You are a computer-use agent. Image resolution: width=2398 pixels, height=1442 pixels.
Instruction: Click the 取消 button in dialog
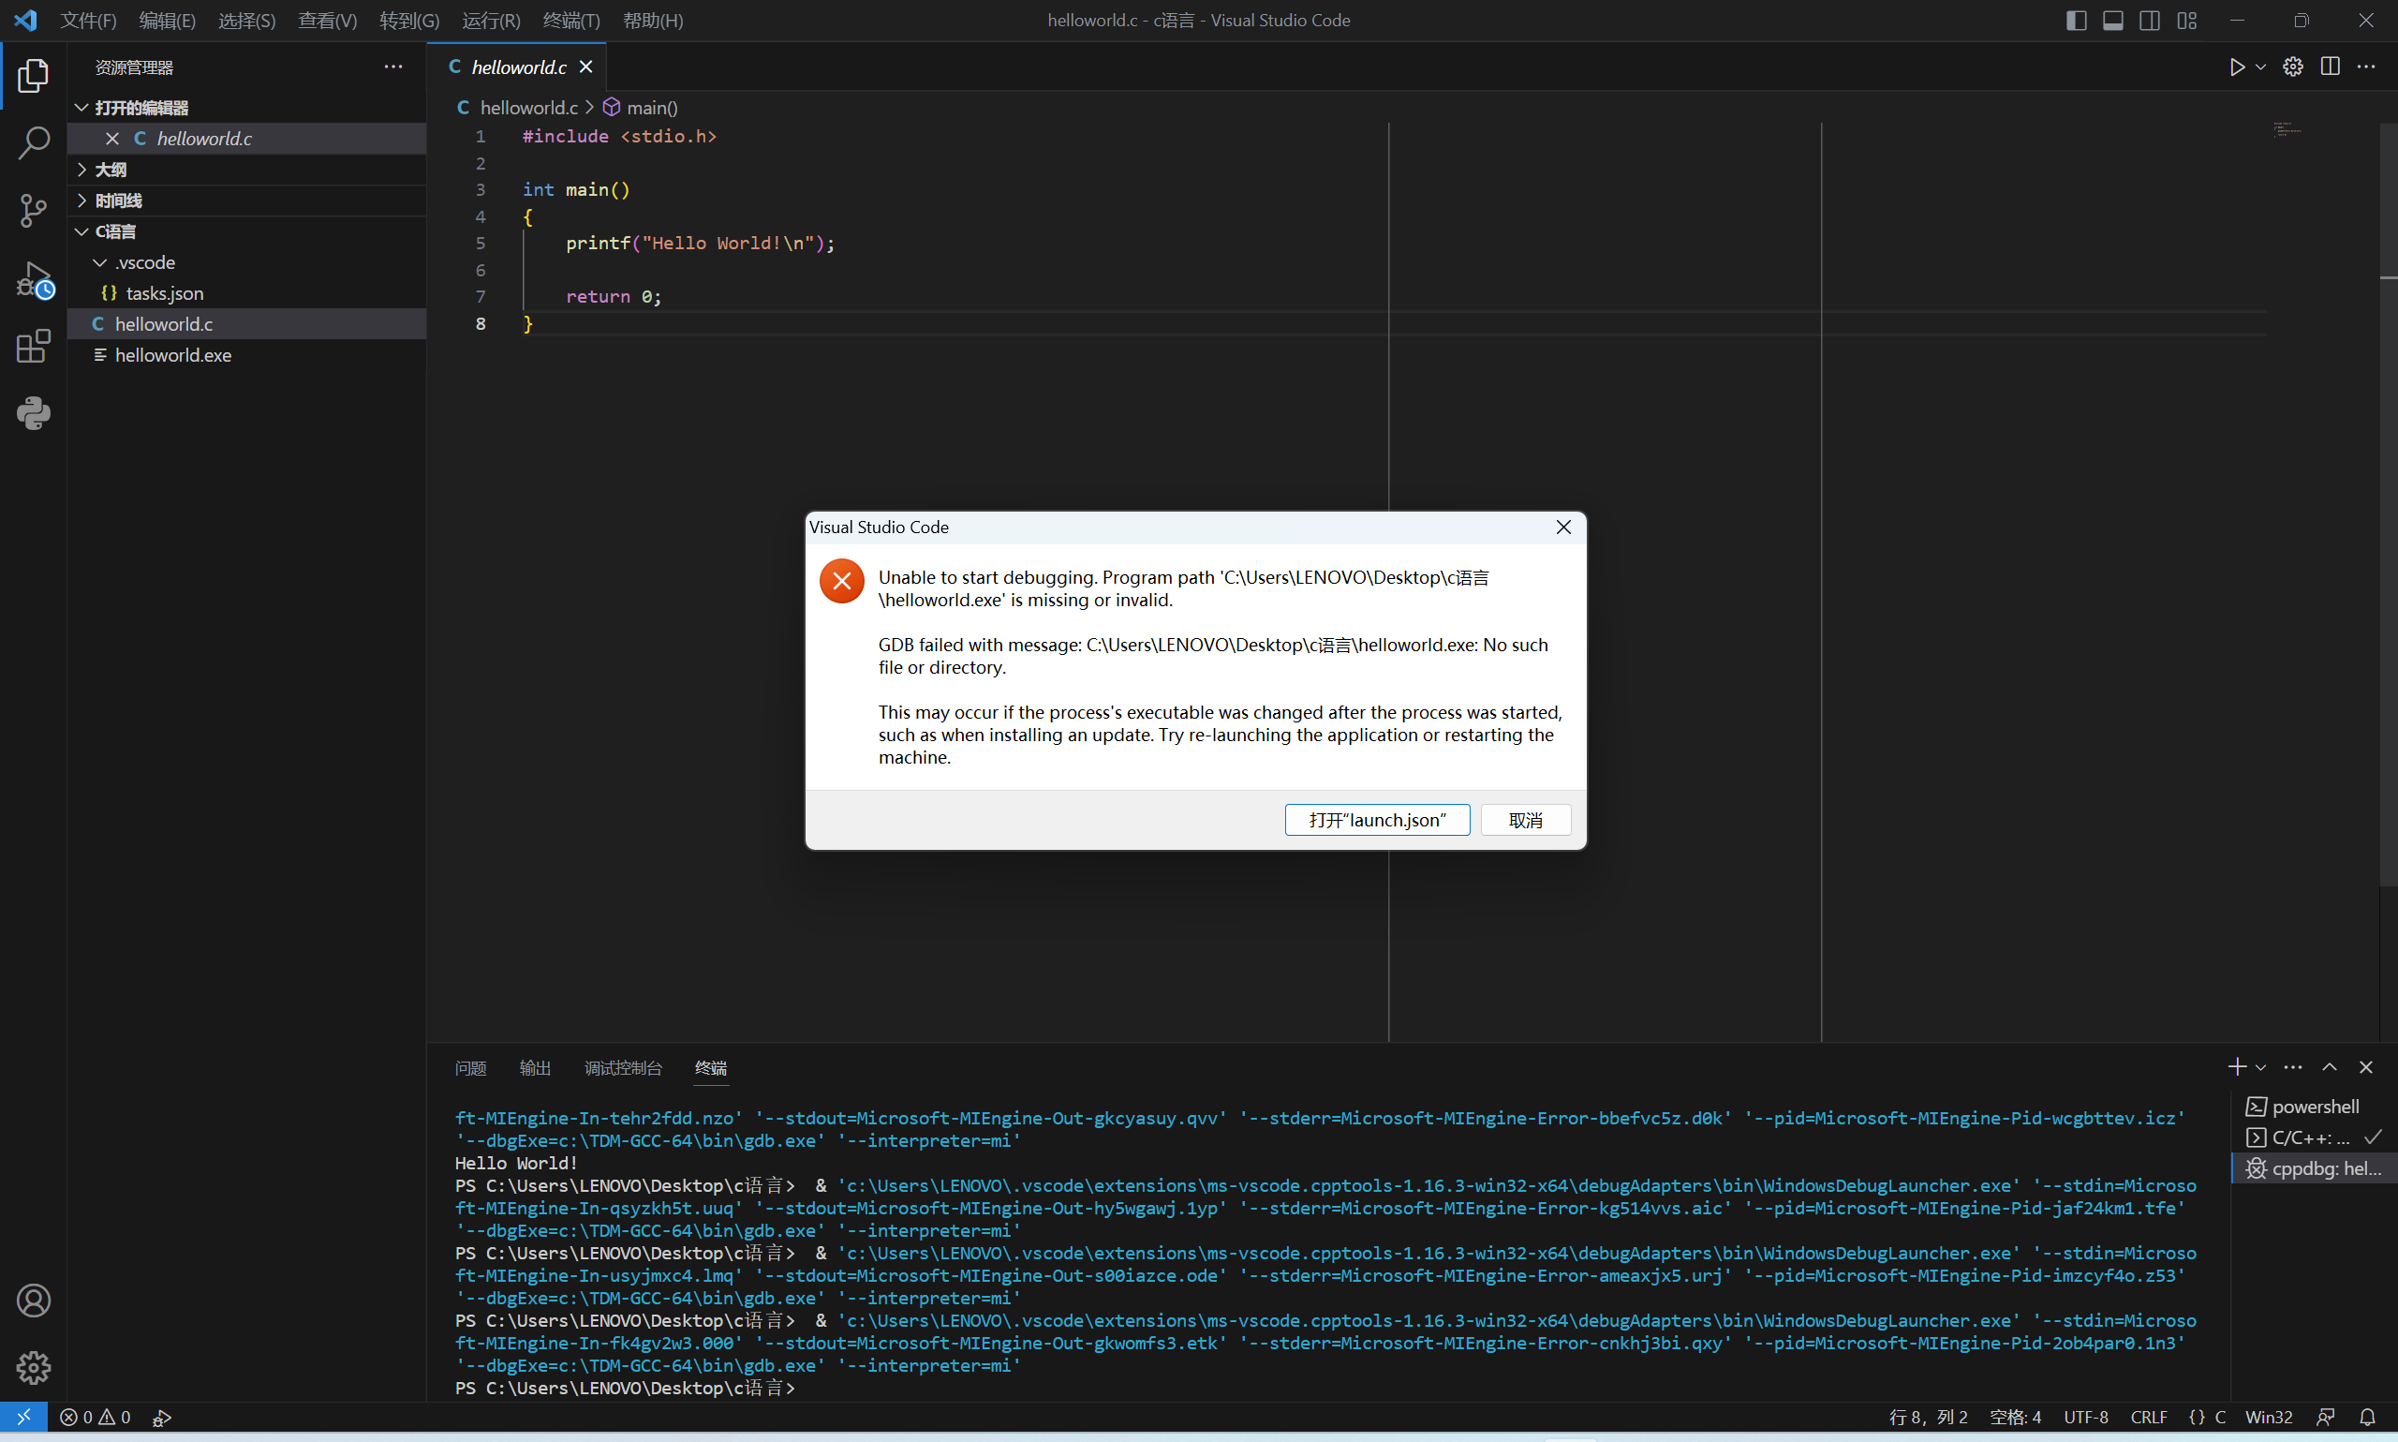tap(1525, 820)
